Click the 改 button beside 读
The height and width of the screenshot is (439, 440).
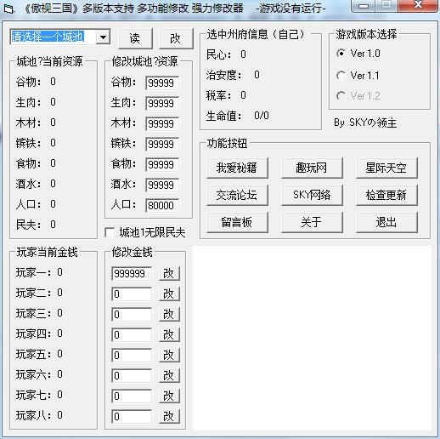176,38
